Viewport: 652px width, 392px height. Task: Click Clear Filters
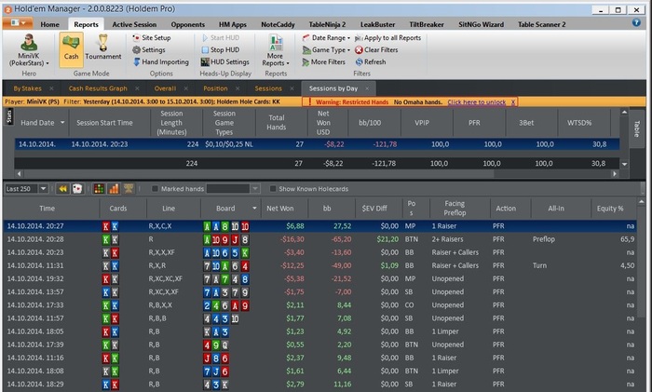376,50
